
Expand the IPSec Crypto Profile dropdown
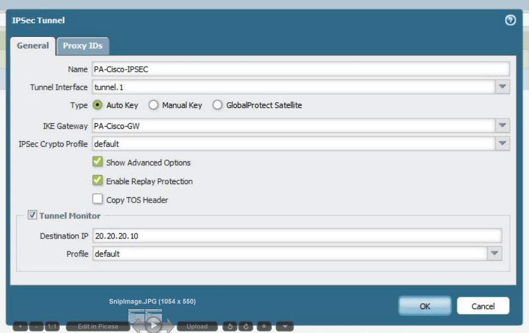502,144
